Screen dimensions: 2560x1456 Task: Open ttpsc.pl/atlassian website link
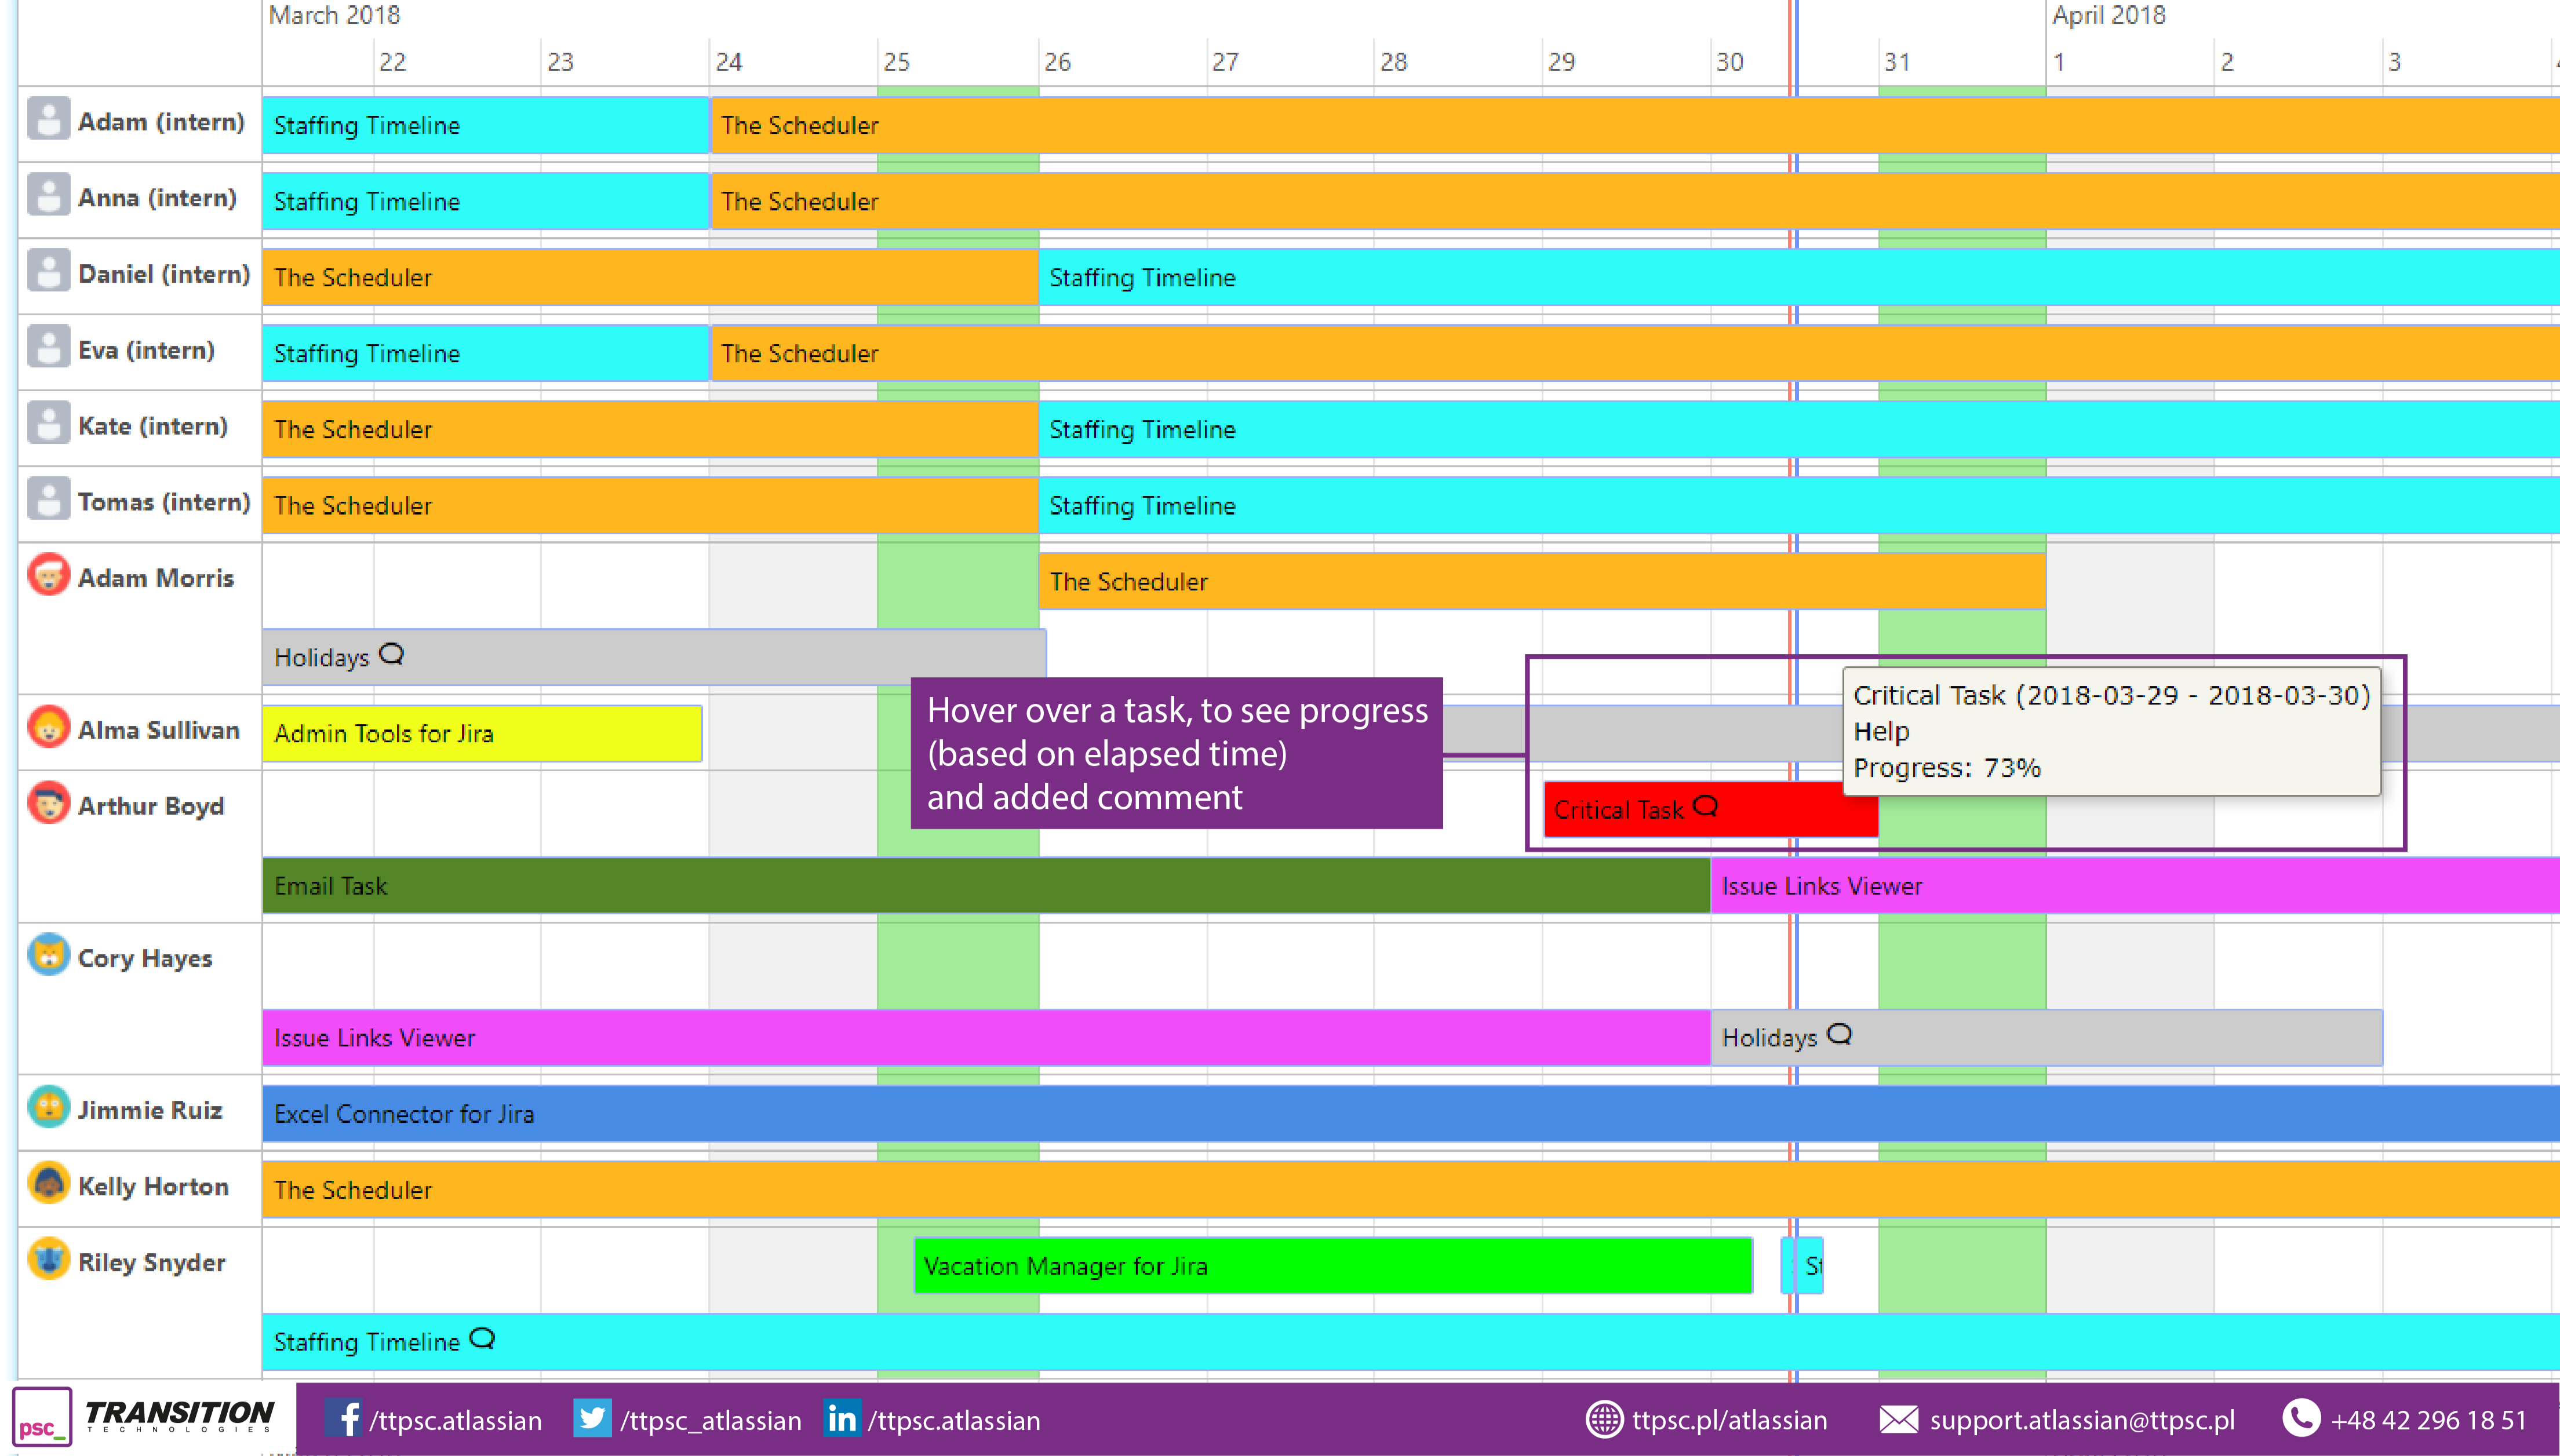click(x=1729, y=1420)
